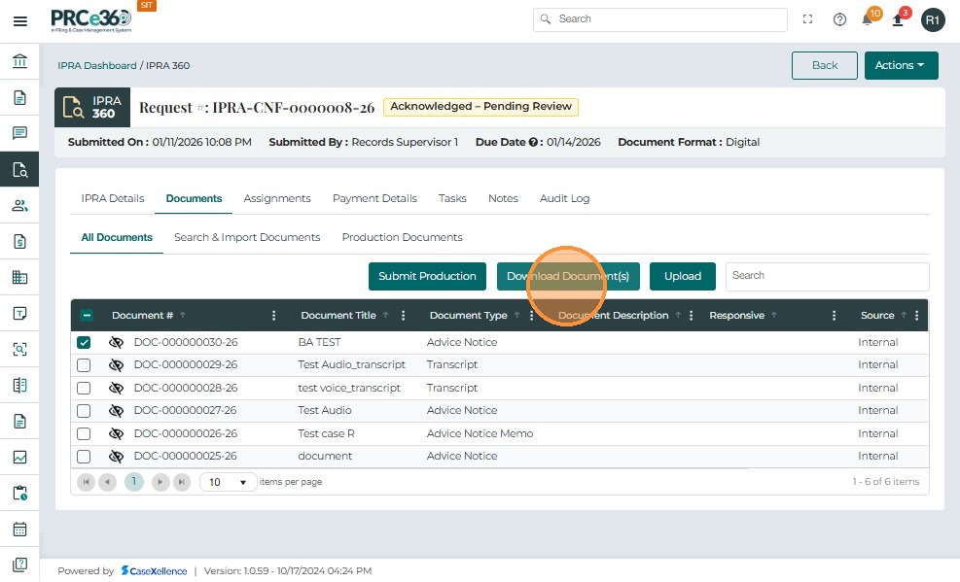
Task: Toggle visibility eye icon for DOC-000000029-26
Action: coord(116,365)
